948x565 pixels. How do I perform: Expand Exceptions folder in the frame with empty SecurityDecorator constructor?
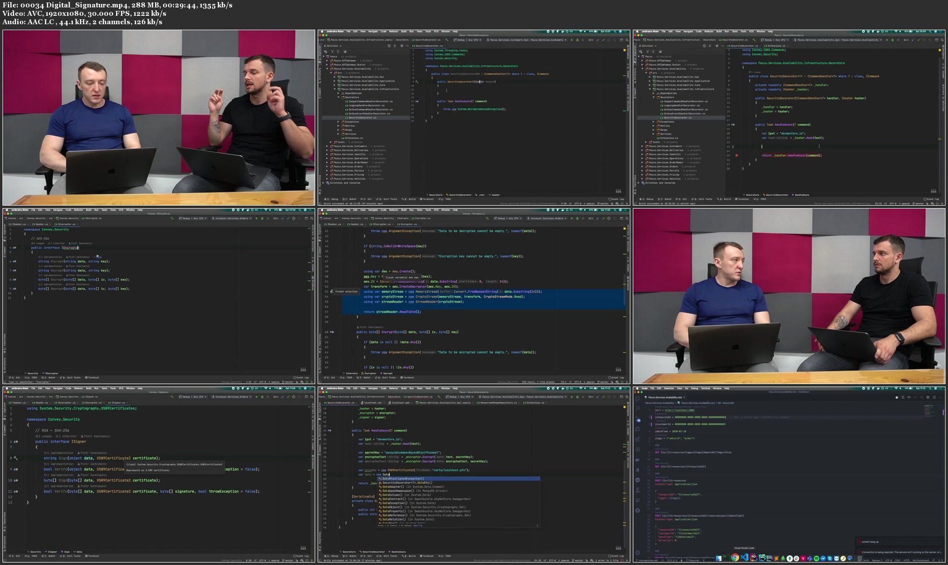tap(338, 122)
